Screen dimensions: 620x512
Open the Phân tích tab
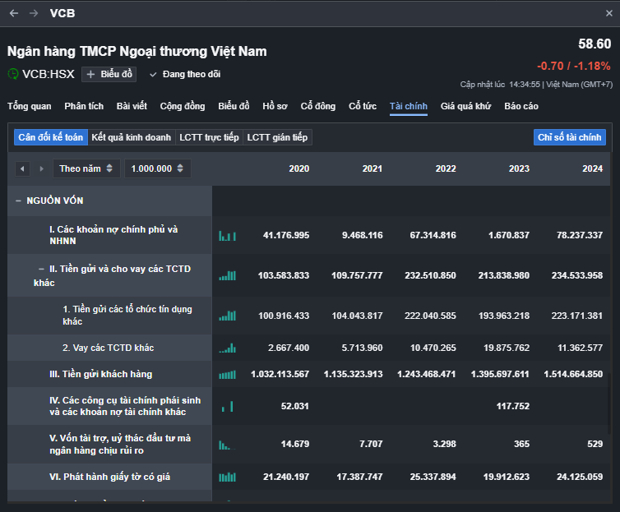coord(84,106)
